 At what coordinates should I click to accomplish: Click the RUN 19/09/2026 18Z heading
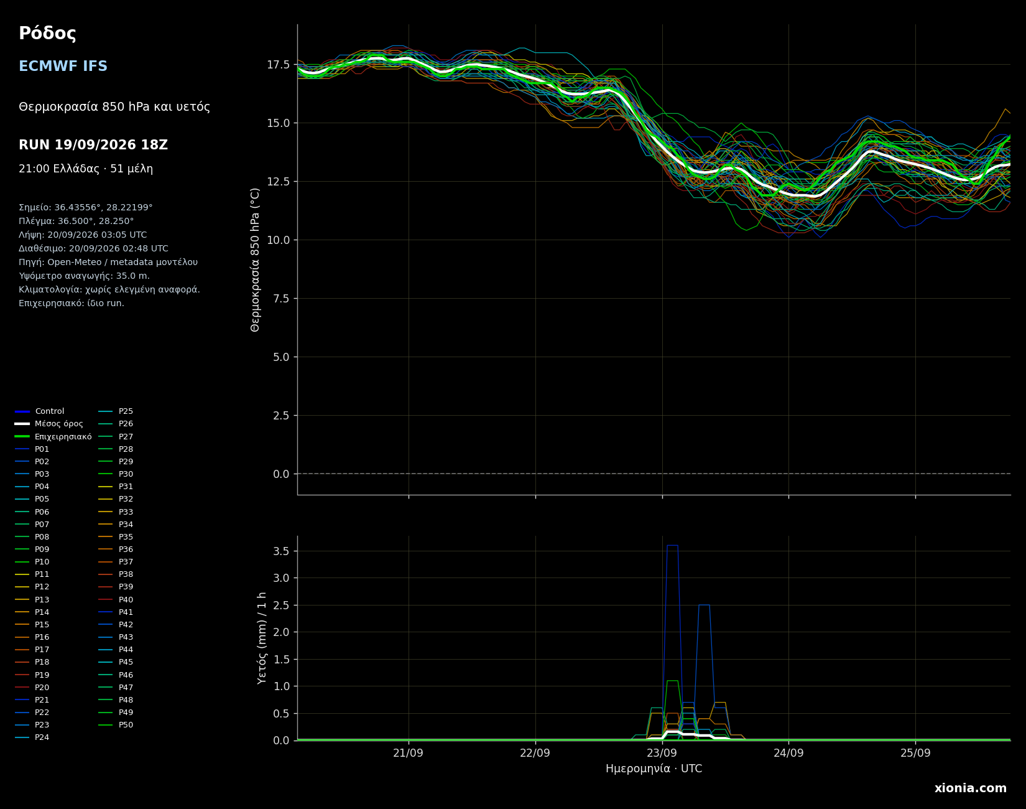[x=93, y=145]
